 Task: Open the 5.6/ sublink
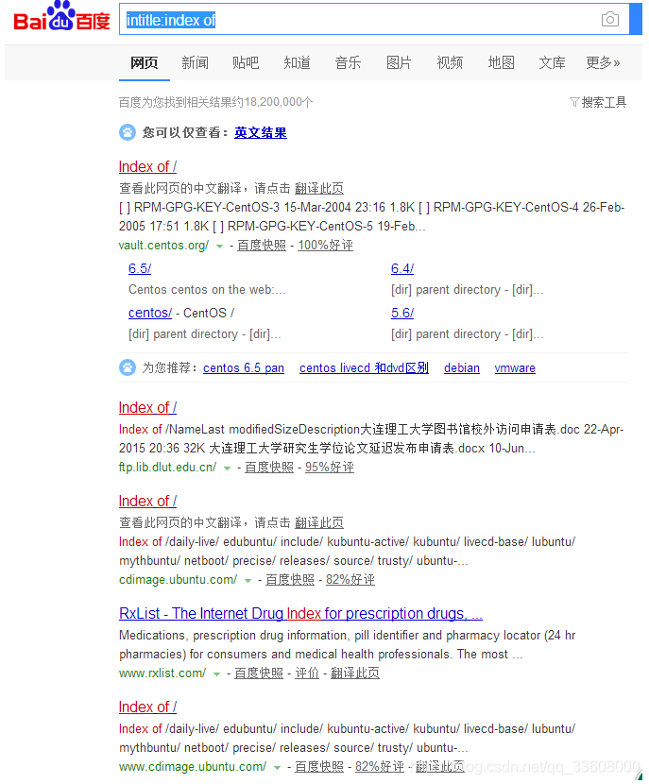[x=402, y=313]
